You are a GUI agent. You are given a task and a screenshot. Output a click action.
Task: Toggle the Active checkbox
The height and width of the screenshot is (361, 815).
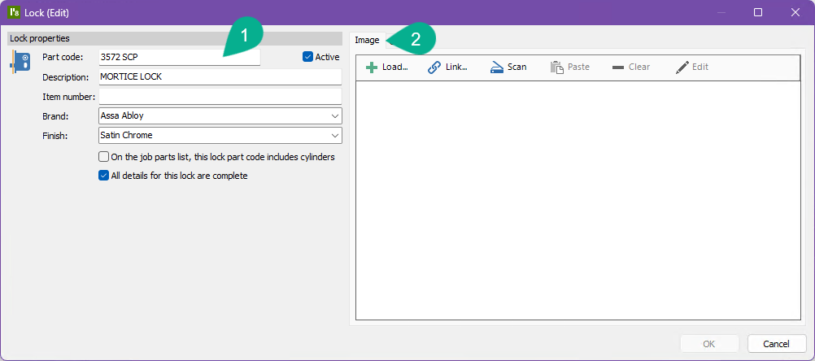coord(307,57)
